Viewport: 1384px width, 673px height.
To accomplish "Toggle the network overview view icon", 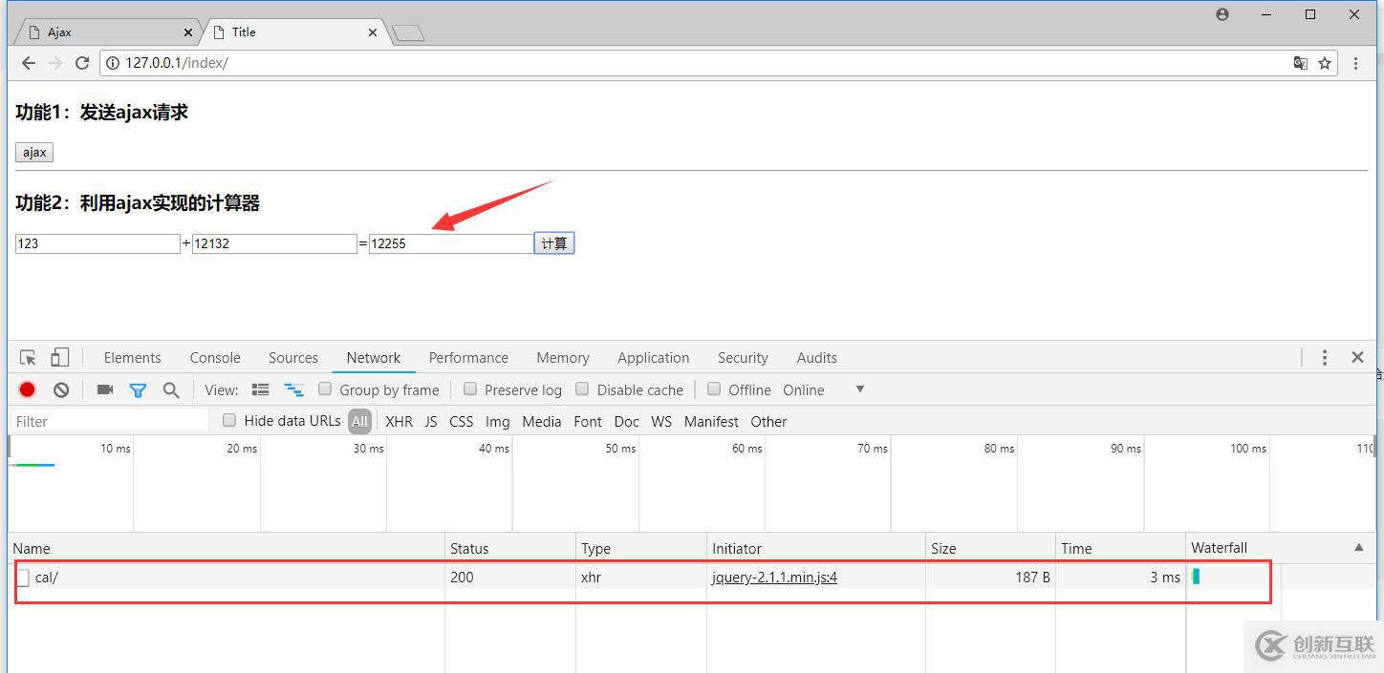I will [293, 389].
